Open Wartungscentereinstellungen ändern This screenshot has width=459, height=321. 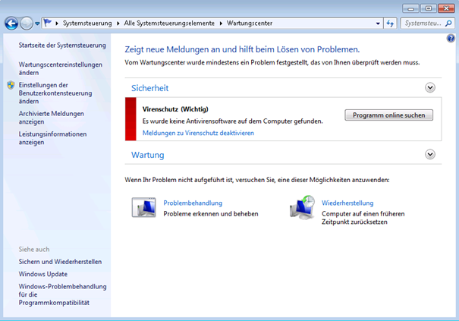pos(61,68)
